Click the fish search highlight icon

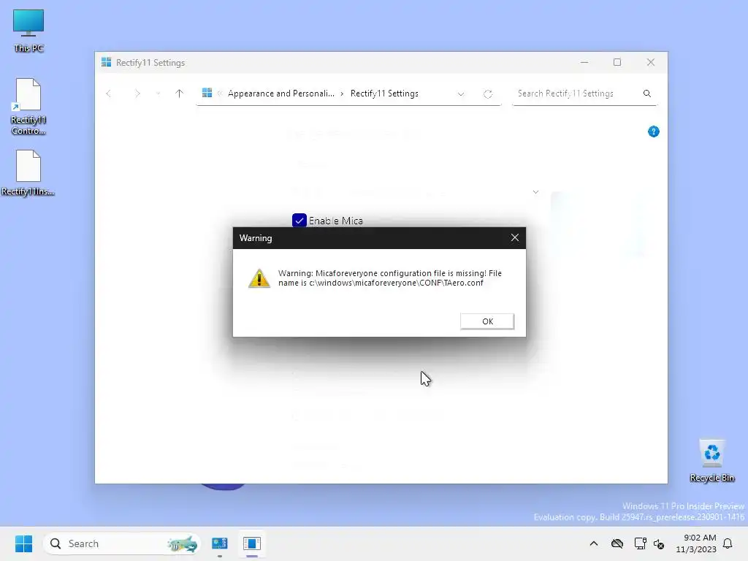(x=182, y=543)
